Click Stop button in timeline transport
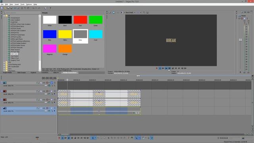254x143 pixels. [x=75, y=138]
